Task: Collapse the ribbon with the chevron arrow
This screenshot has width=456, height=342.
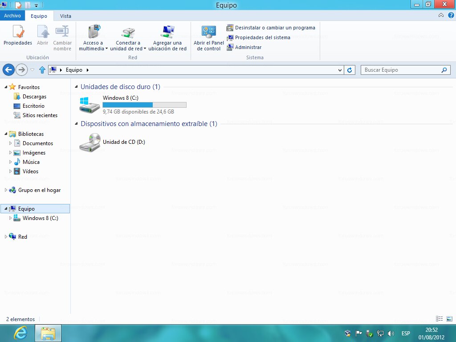Action: tap(441, 16)
